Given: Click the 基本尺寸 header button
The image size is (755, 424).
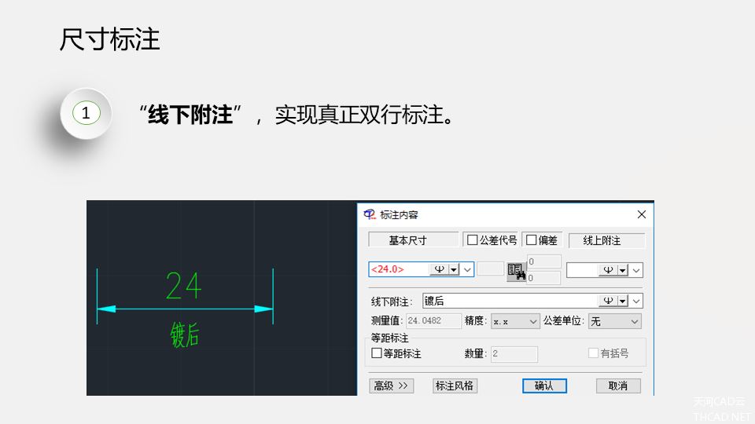Looking at the screenshot, I should pyautogui.click(x=413, y=240).
